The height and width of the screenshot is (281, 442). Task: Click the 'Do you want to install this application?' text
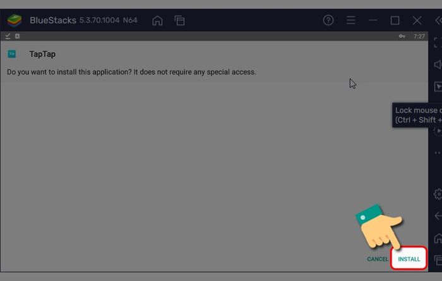pos(69,72)
